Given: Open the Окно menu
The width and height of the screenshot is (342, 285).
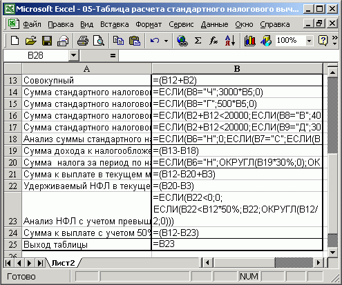Looking at the screenshot, I should [x=244, y=24].
